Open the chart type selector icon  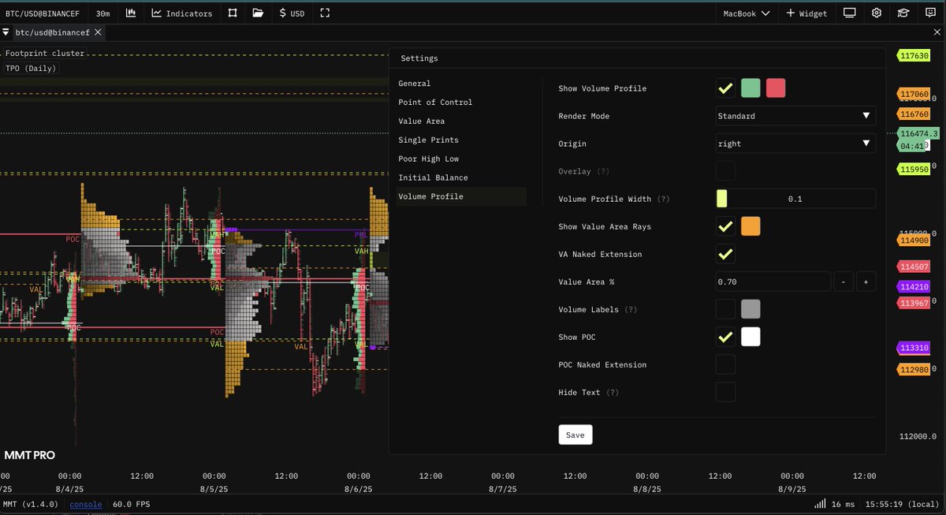pyautogui.click(x=131, y=13)
